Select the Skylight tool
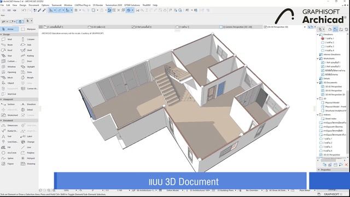The height and width of the screenshot is (197, 350). [28, 67]
